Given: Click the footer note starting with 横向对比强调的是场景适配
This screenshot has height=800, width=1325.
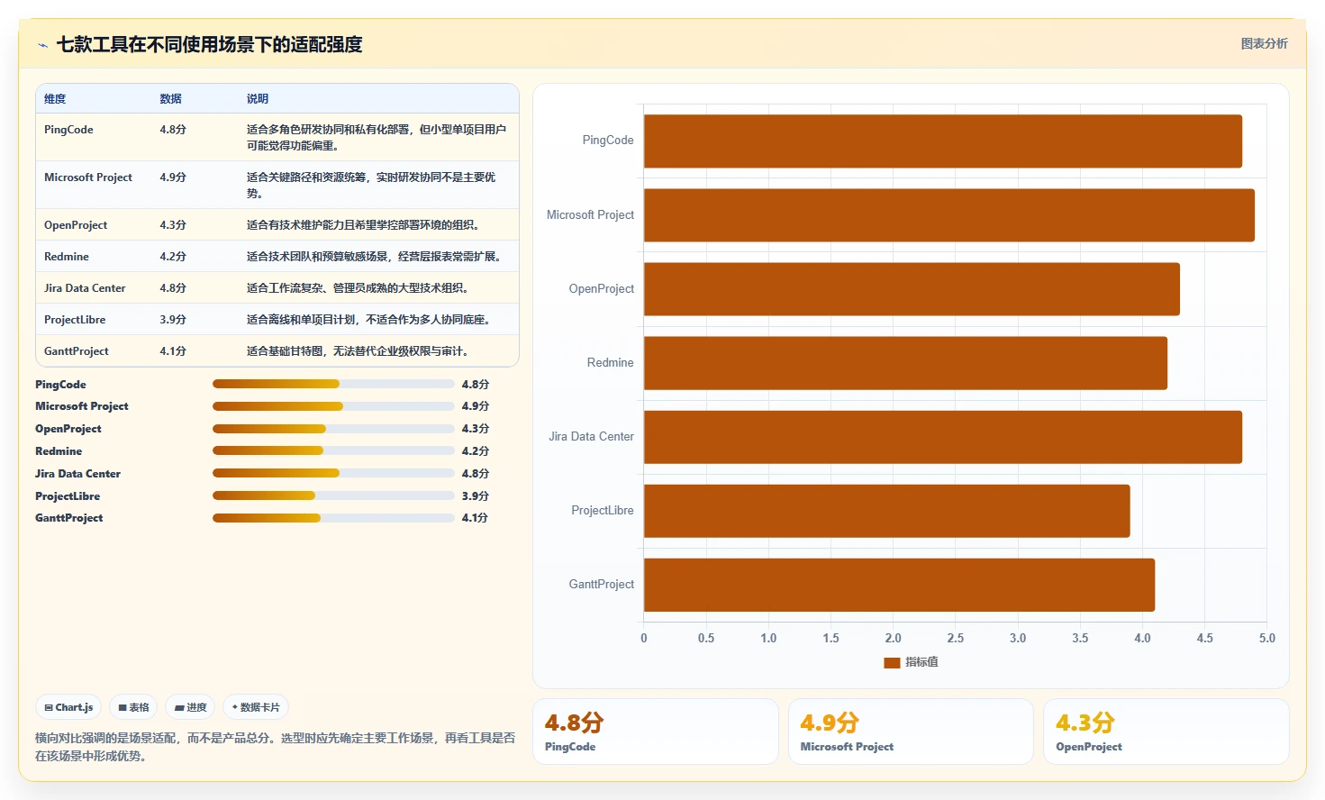Looking at the screenshot, I should 276,747.
